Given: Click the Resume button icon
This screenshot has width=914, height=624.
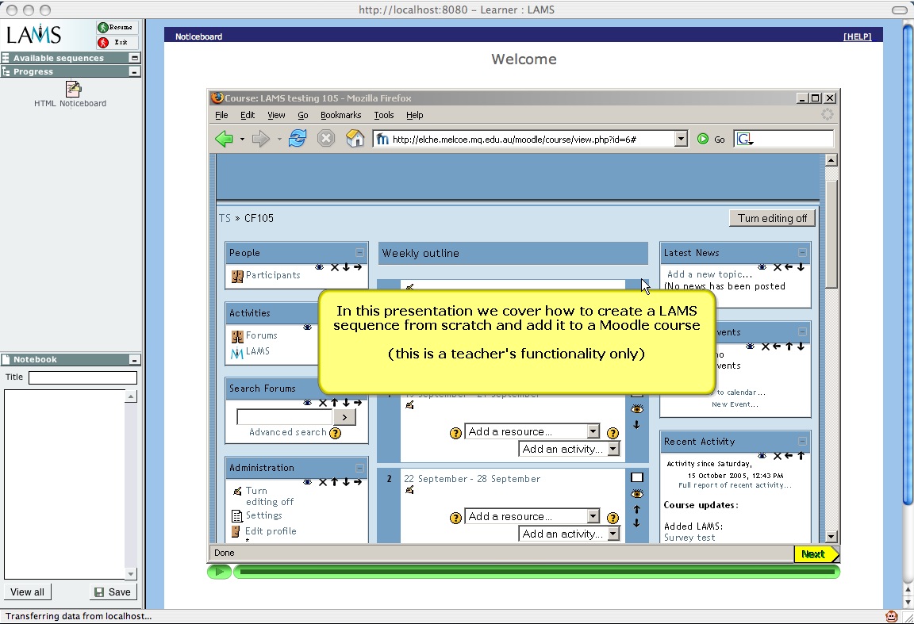Looking at the screenshot, I should [x=103, y=28].
